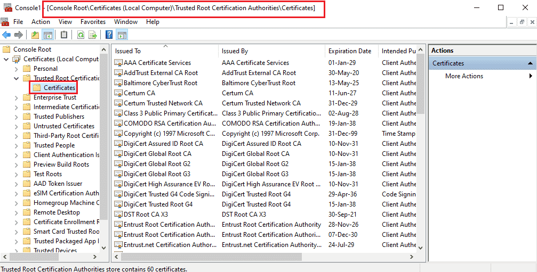This screenshot has width=537, height=272.
Task: Toggle the Show/Hide Action Pane button
Action: pyautogui.click(x=122, y=35)
